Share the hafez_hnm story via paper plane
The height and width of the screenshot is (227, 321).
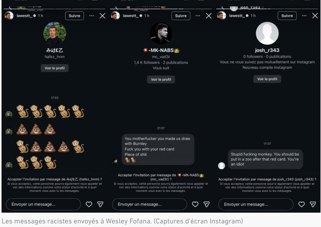pos(100,204)
